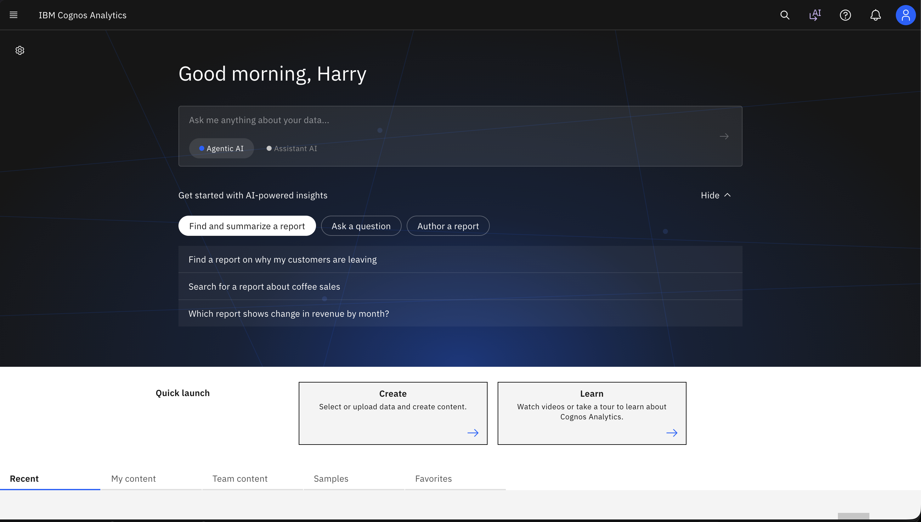921x522 pixels.
Task: Choose 'Find a report on why my customers are leaving'
Action: [x=460, y=259]
